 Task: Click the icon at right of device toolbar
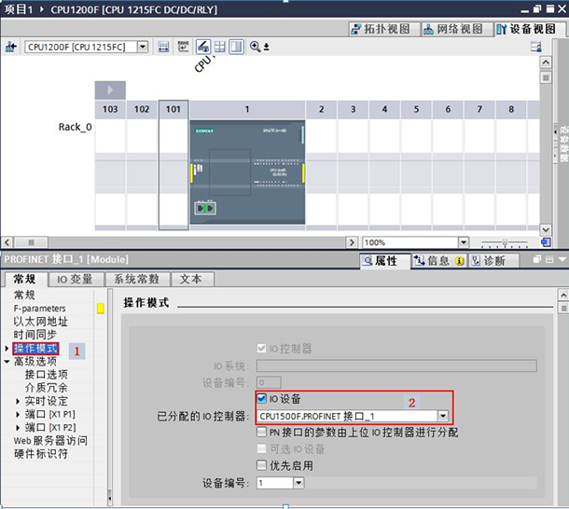(536, 47)
